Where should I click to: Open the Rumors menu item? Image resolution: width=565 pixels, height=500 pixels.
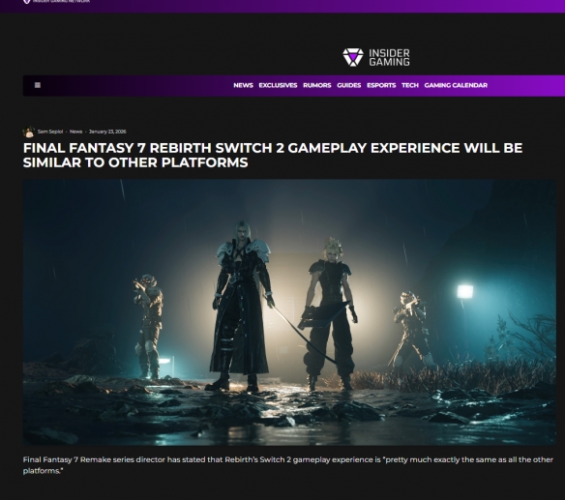[x=316, y=85]
